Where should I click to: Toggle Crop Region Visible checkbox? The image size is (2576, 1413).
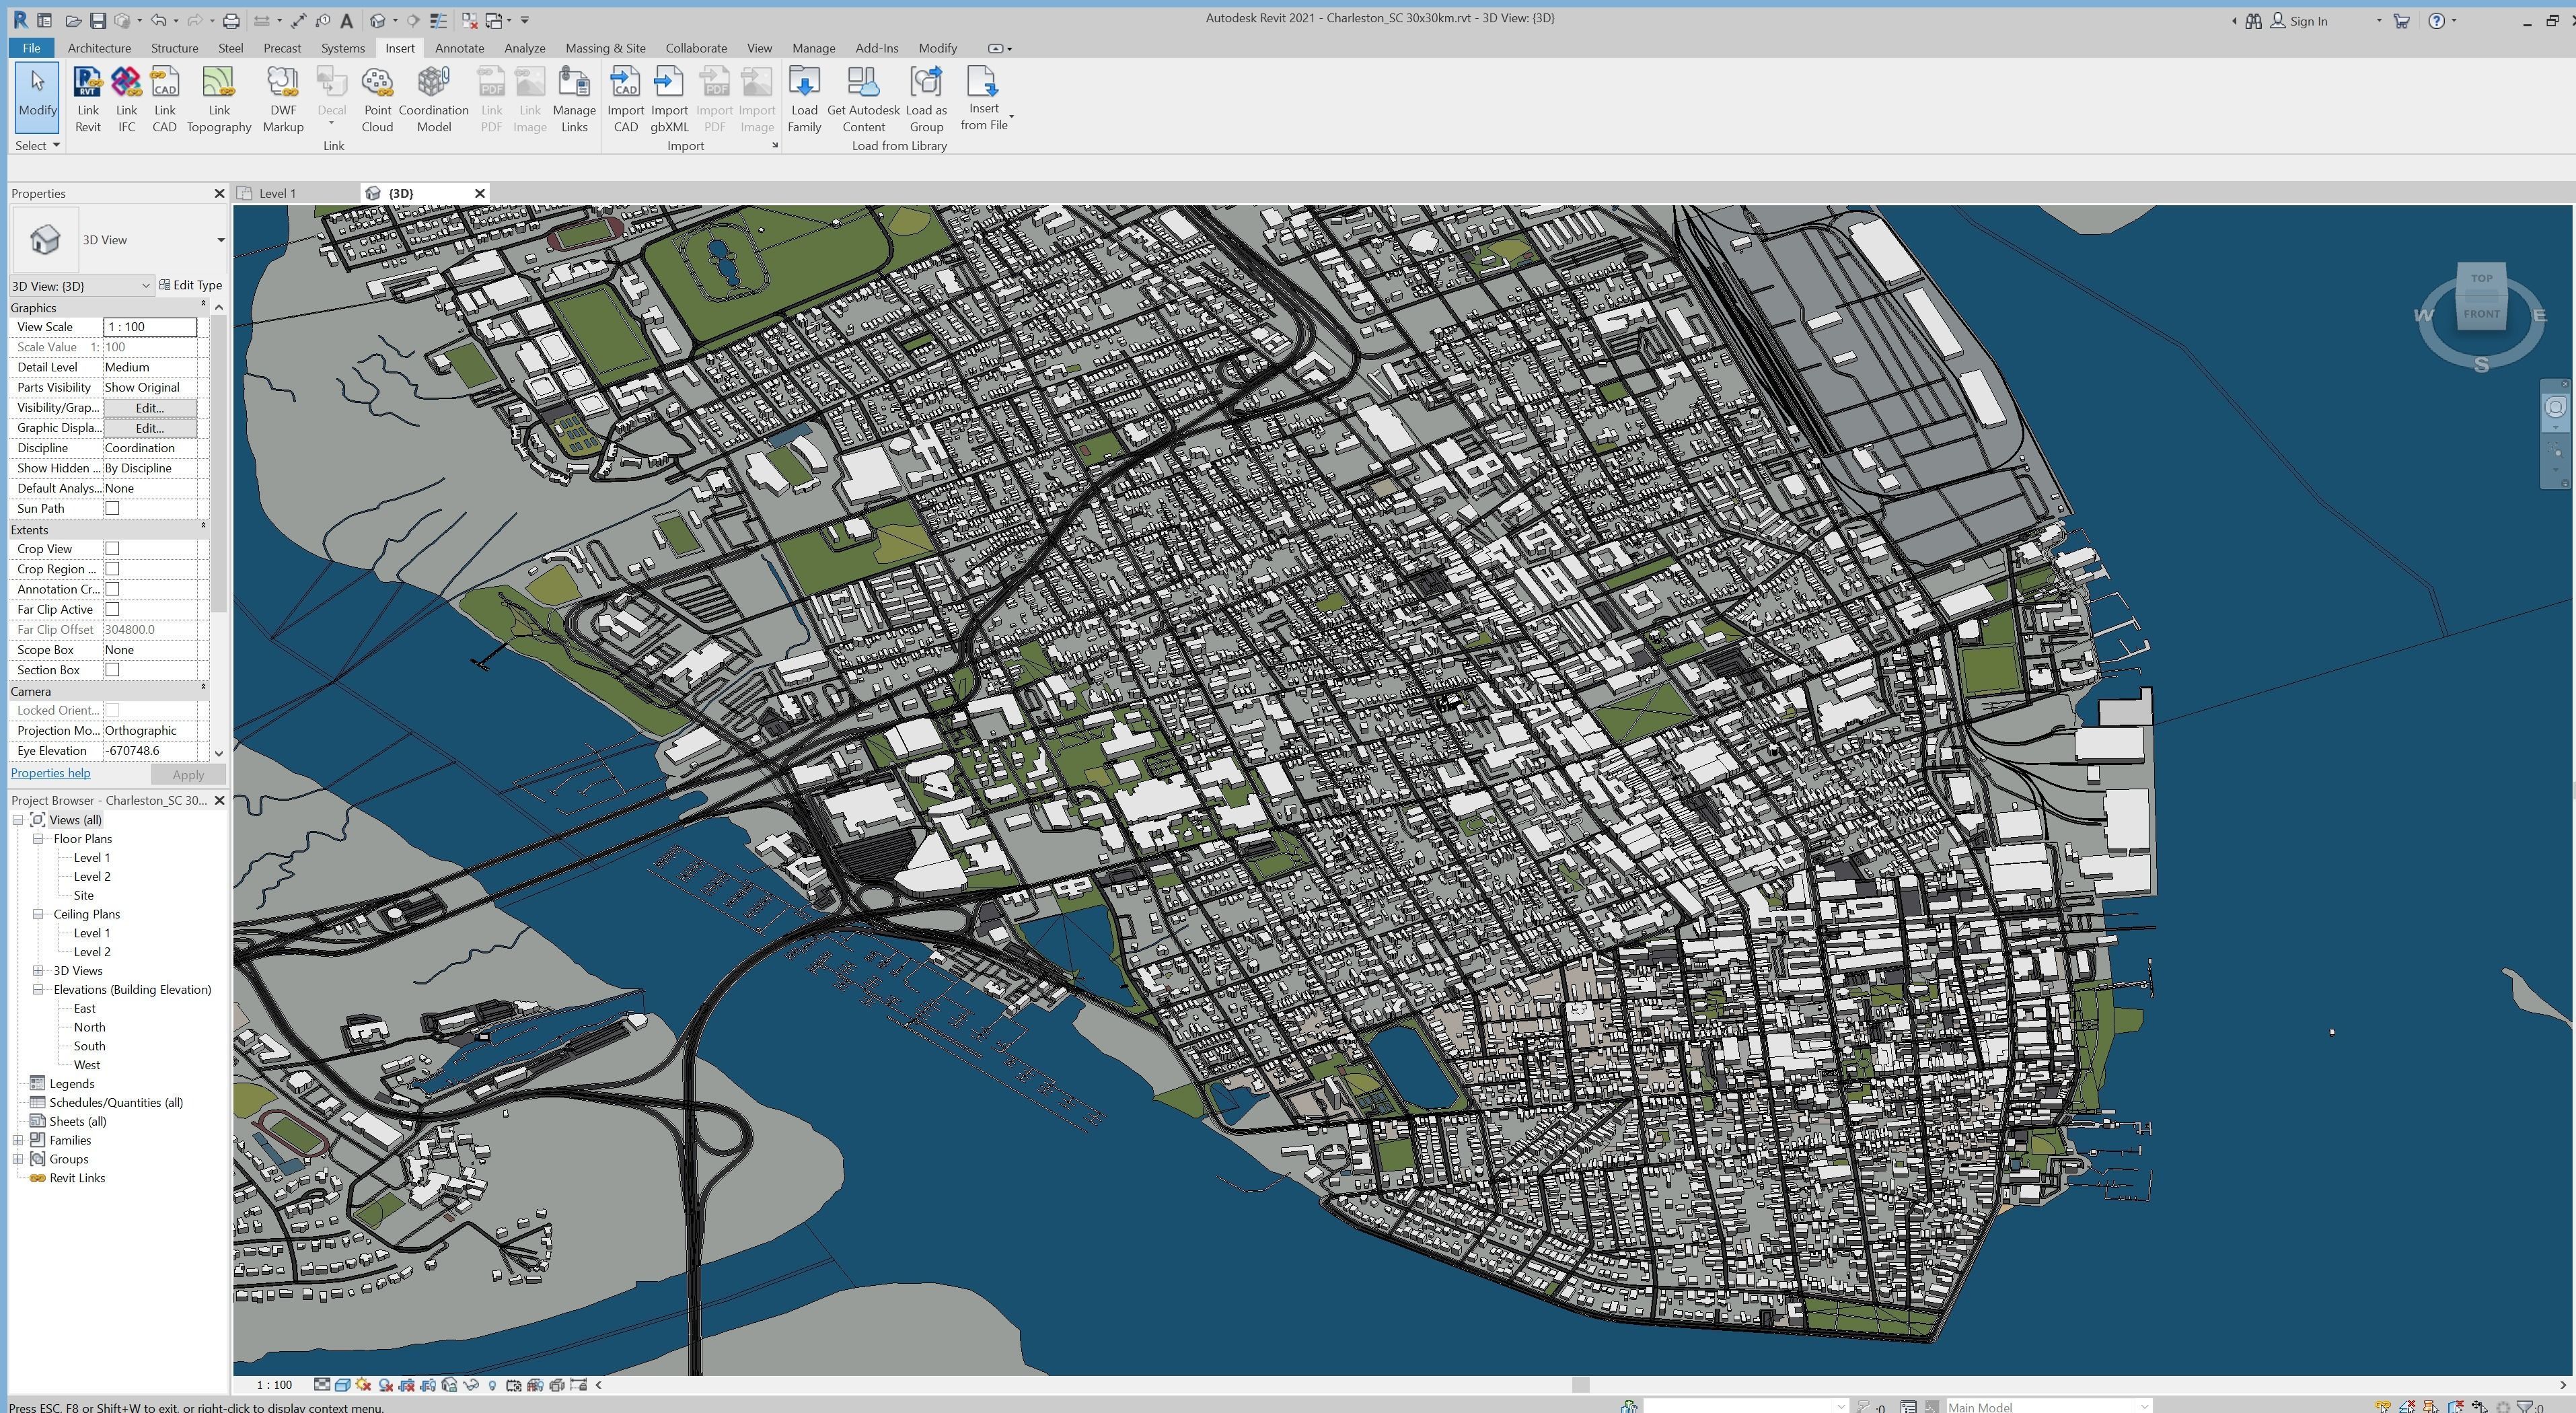click(112, 568)
